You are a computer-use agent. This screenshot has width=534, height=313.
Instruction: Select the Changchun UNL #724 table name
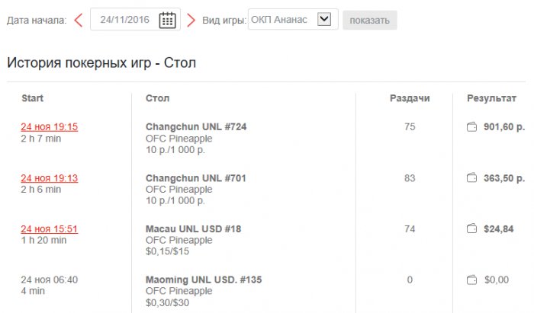[x=196, y=126]
